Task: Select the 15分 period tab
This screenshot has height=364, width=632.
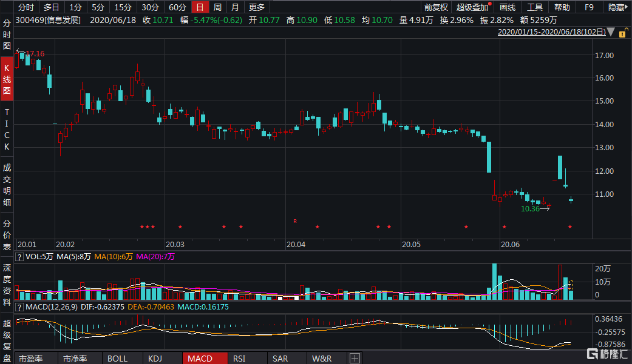Action: (123, 7)
